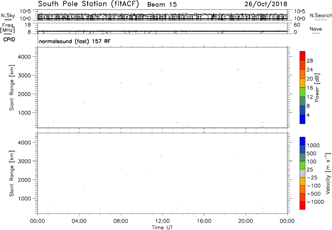
Task: Click the 'N.Search' legend label
Action: click(x=321, y=15)
